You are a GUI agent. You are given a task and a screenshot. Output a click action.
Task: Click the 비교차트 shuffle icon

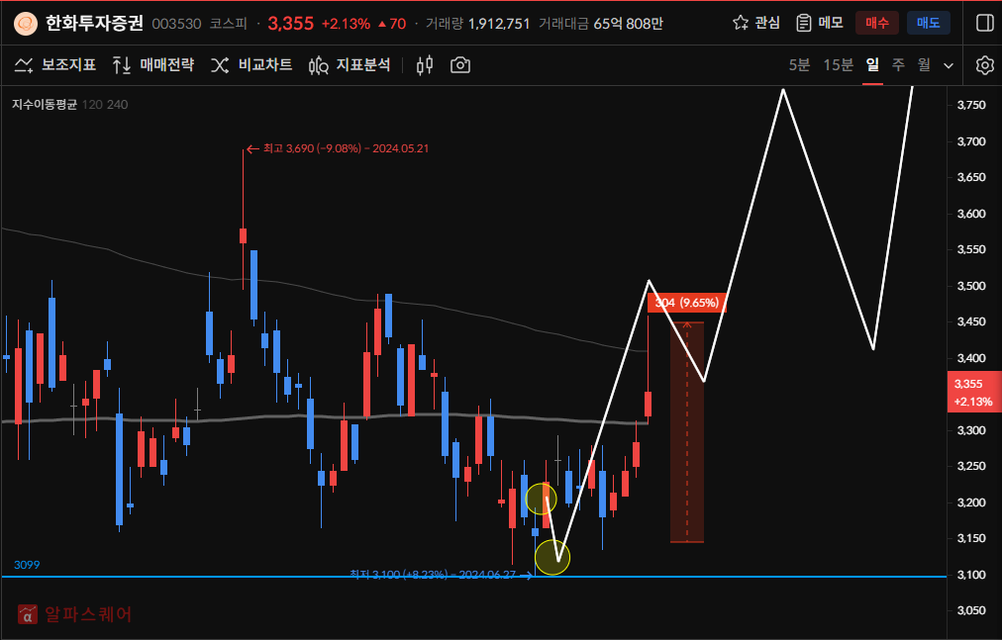click(220, 65)
